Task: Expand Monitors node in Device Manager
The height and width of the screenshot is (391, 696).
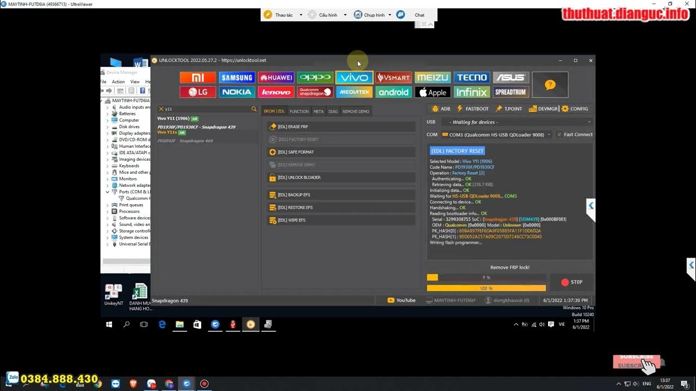Action: coord(107,179)
